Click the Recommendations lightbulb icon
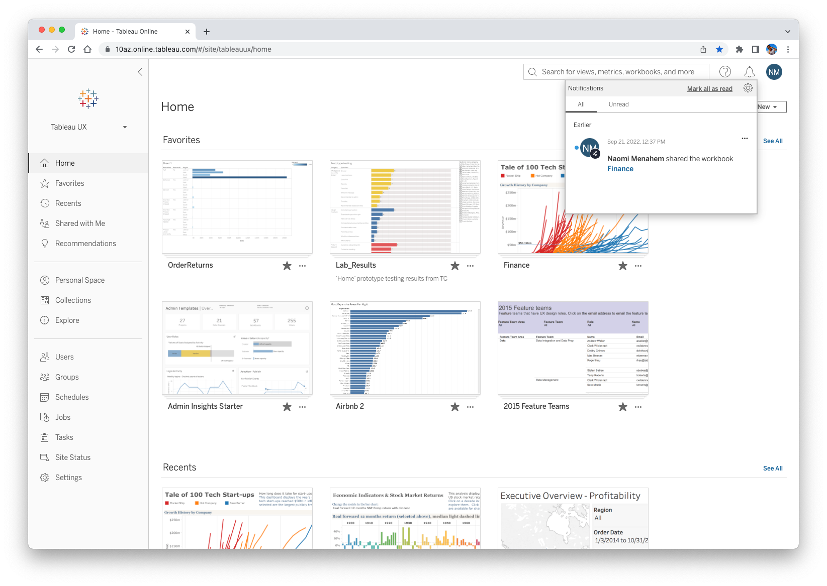This screenshot has height=586, width=827. coord(45,244)
